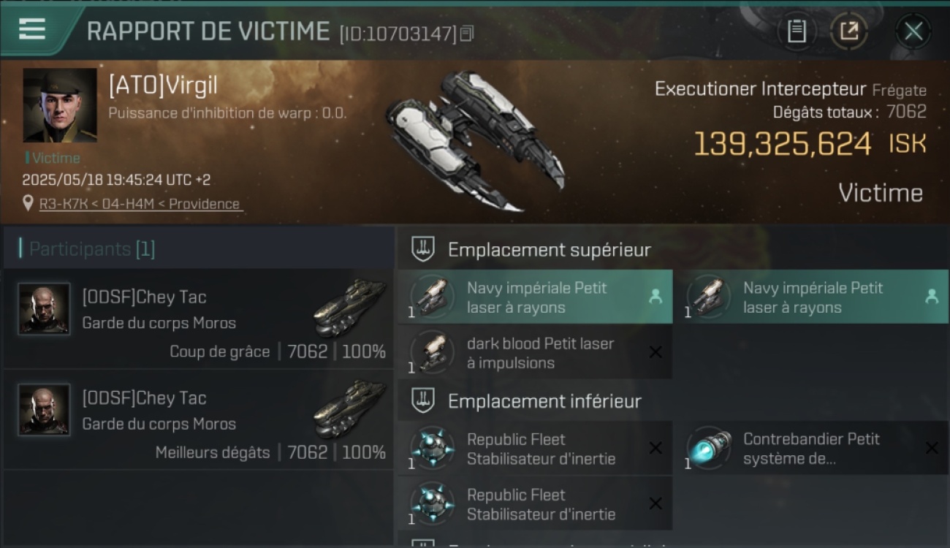Image resolution: width=950 pixels, height=548 pixels.
Task: Click the first Republic Fleet Stabilisateur d'inertie icon
Action: point(432,448)
